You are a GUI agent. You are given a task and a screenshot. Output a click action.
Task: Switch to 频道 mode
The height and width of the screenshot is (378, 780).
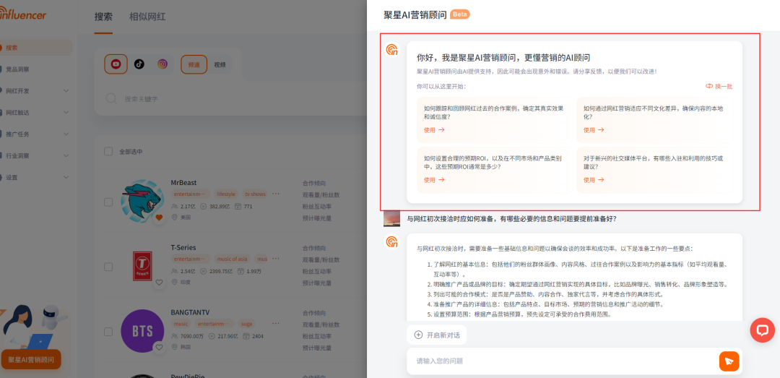pyautogui.click(x=194, y=64)
